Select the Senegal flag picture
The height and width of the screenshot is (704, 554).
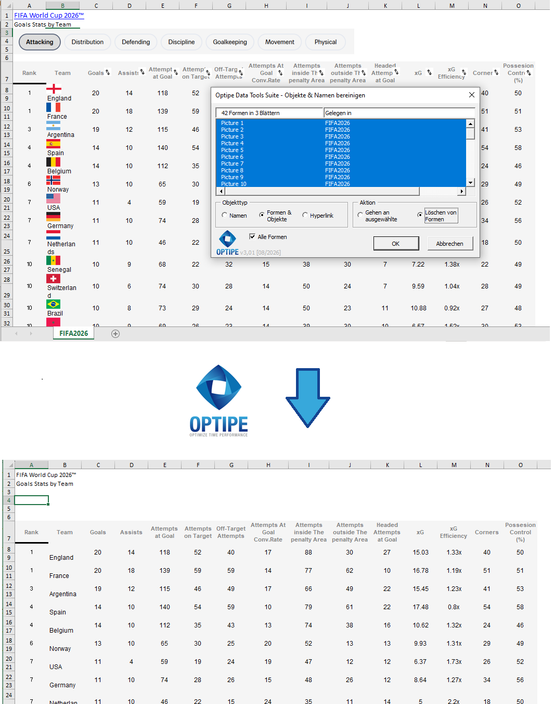click(53, 260)
